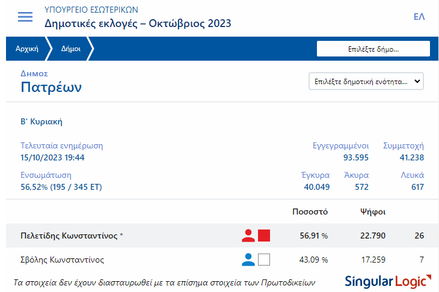
Task: Click the Τελευταία ενημέρωση label
Action: pyautogui.click(x=61, y=146)
